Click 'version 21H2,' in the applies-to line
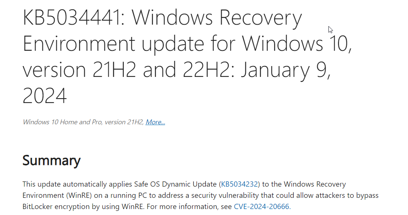 125,122
